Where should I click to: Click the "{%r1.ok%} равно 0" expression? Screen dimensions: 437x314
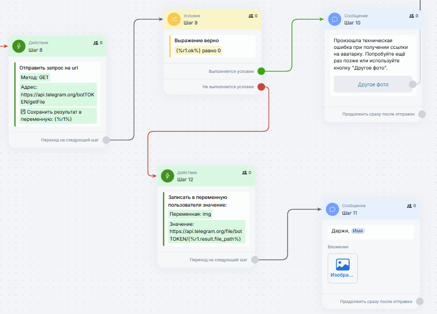(198, 50)
